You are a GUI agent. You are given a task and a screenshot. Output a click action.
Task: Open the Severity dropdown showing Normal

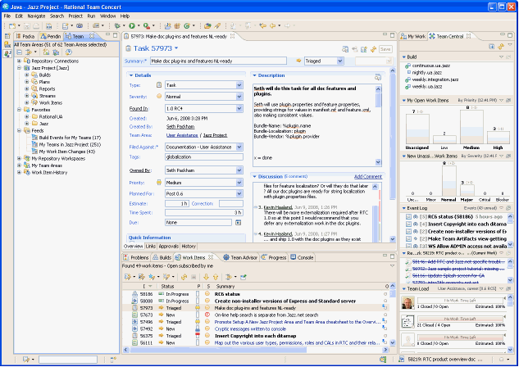click(239, 97)
